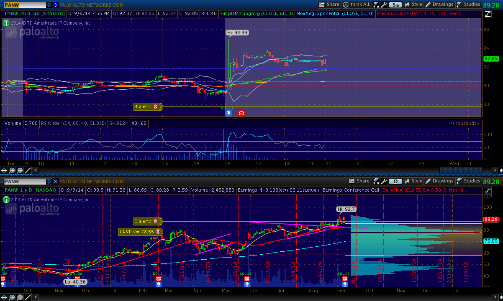Open Style menu in top chart

point(413,5)
